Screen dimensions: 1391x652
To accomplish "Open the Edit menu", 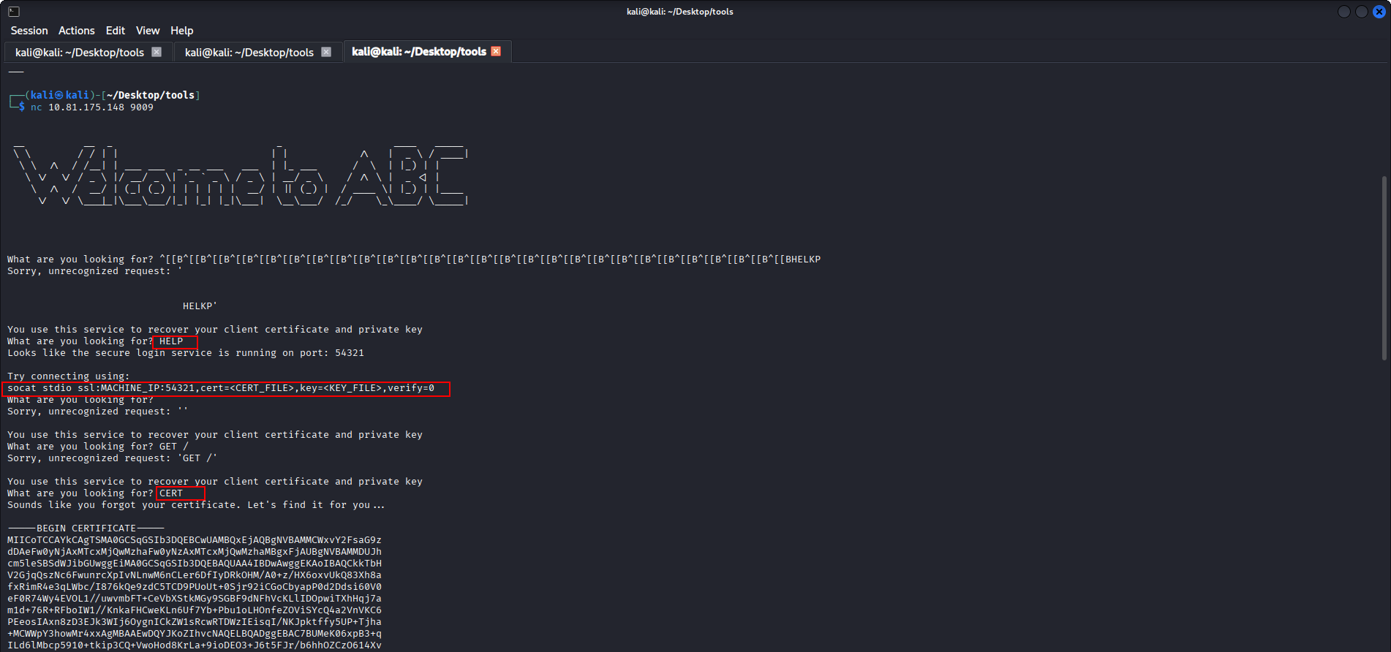I will 115,31.
